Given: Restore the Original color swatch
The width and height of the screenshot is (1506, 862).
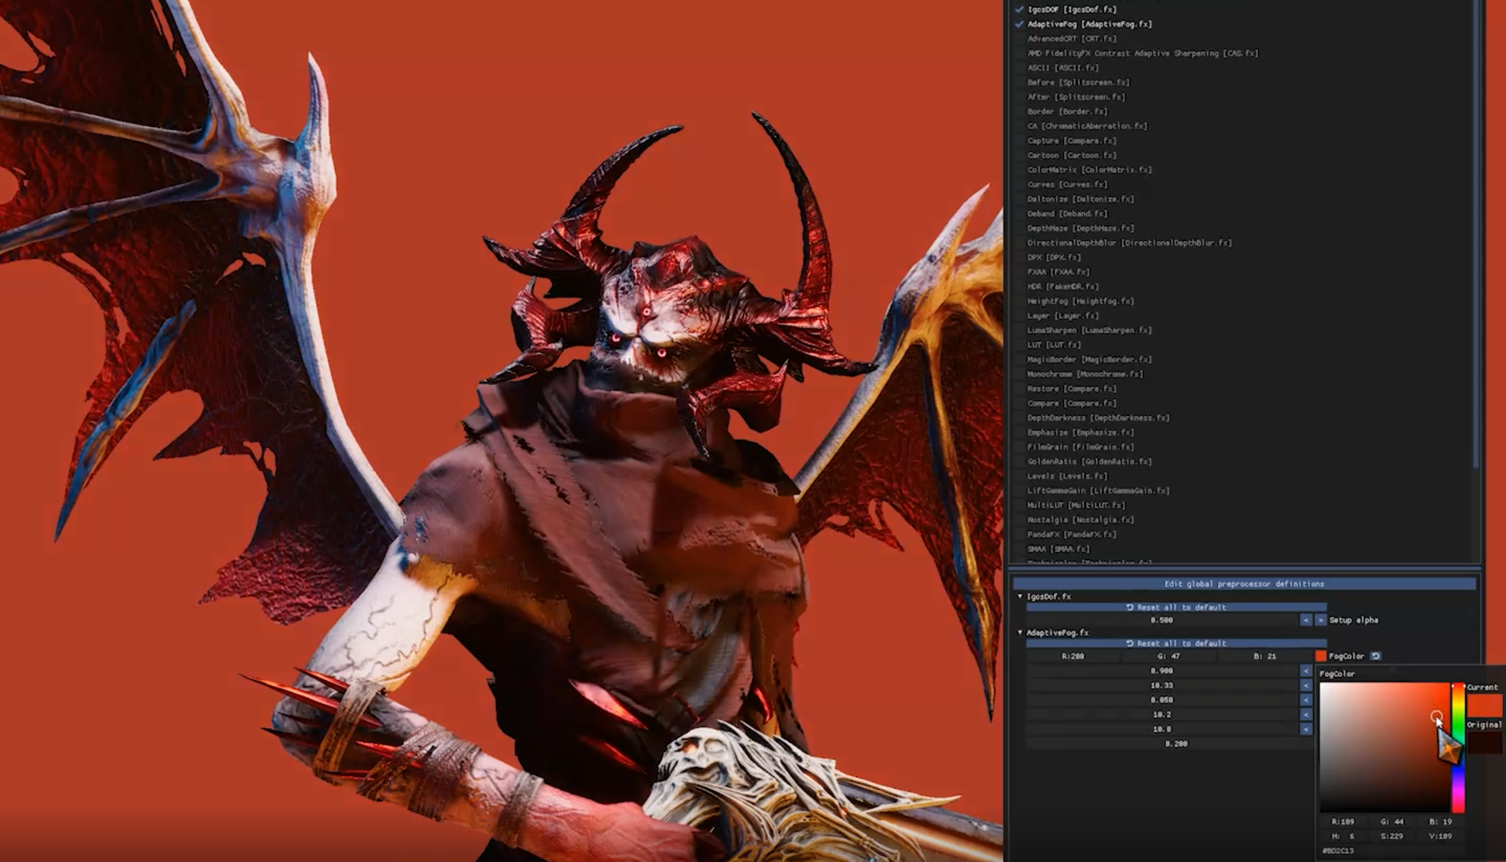Looking at the screenshot, I should click(x=1484, y=742).
